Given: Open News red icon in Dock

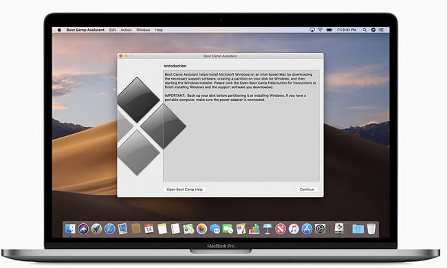Looking at the screenshot, I should pyautogui.click(x=281, y=229).
